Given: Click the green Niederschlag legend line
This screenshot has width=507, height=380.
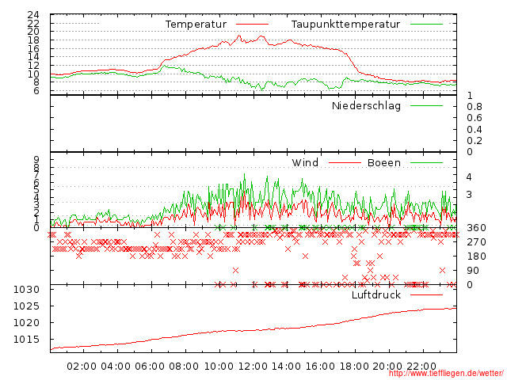Looking at the screenshot, I should 426,105.
